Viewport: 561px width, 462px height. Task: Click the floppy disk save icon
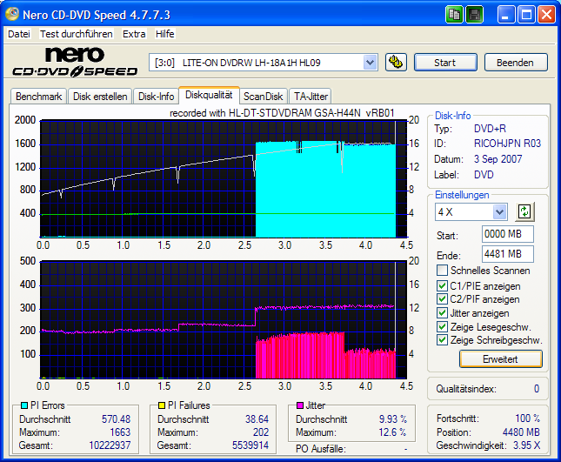pyautogui.click(x=475, y=15)
